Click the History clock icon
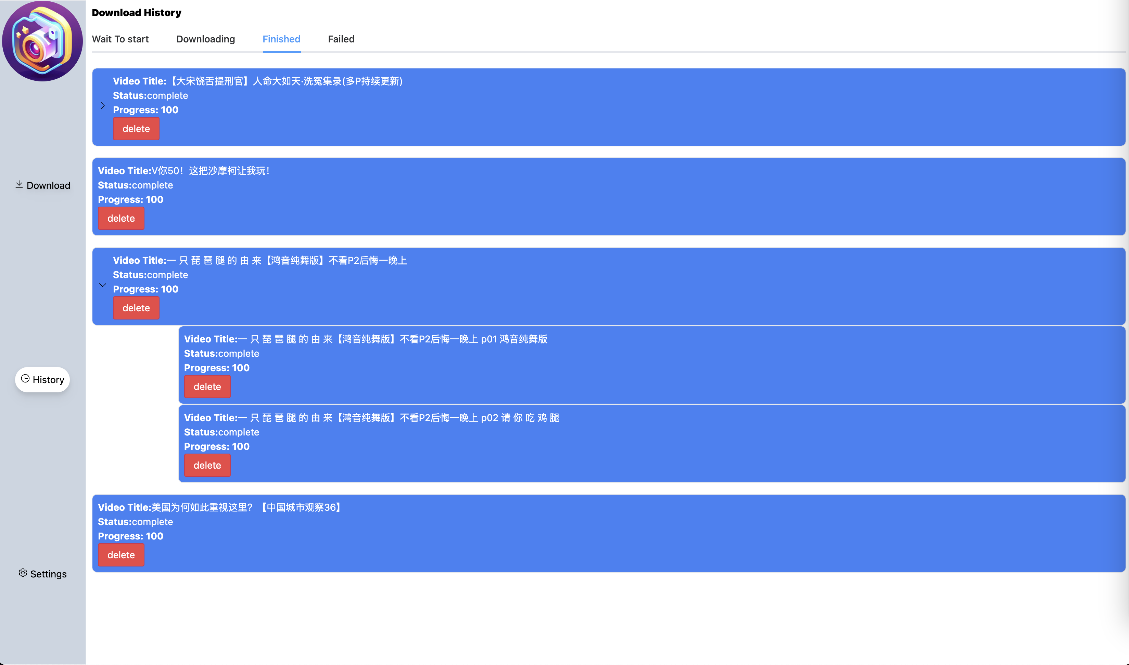This screenshot has height=665, width=1129. point(25,379)
